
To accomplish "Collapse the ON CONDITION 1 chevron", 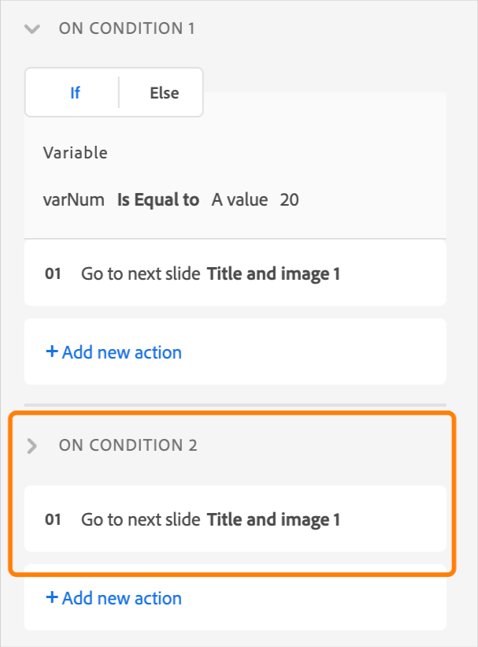I will click(31, 29).
